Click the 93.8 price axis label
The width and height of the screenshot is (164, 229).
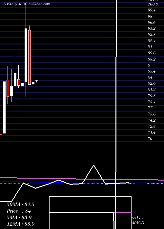coord(152,35)
